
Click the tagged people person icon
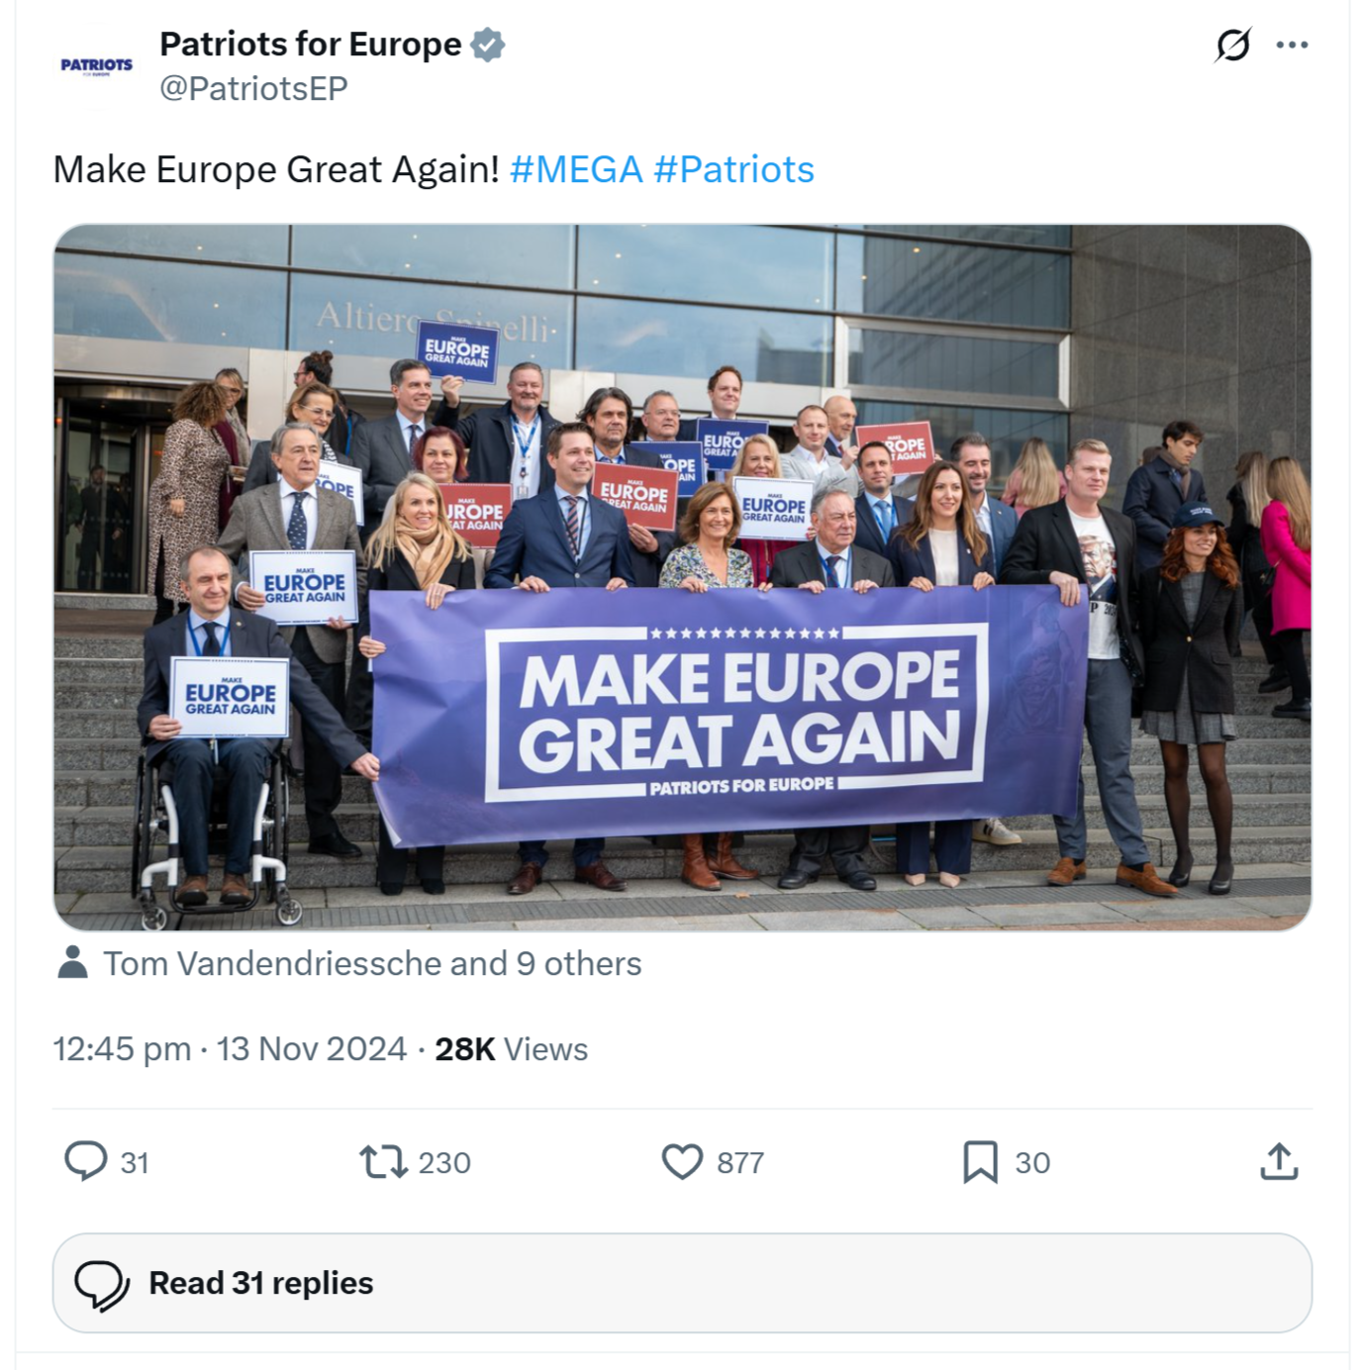pos(72,962)
